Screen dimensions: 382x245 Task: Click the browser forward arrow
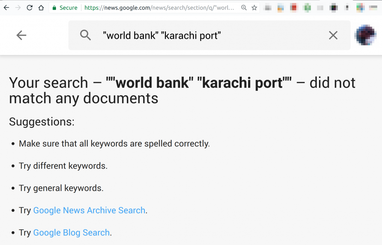pyautogui.click(x=18, y=8)
